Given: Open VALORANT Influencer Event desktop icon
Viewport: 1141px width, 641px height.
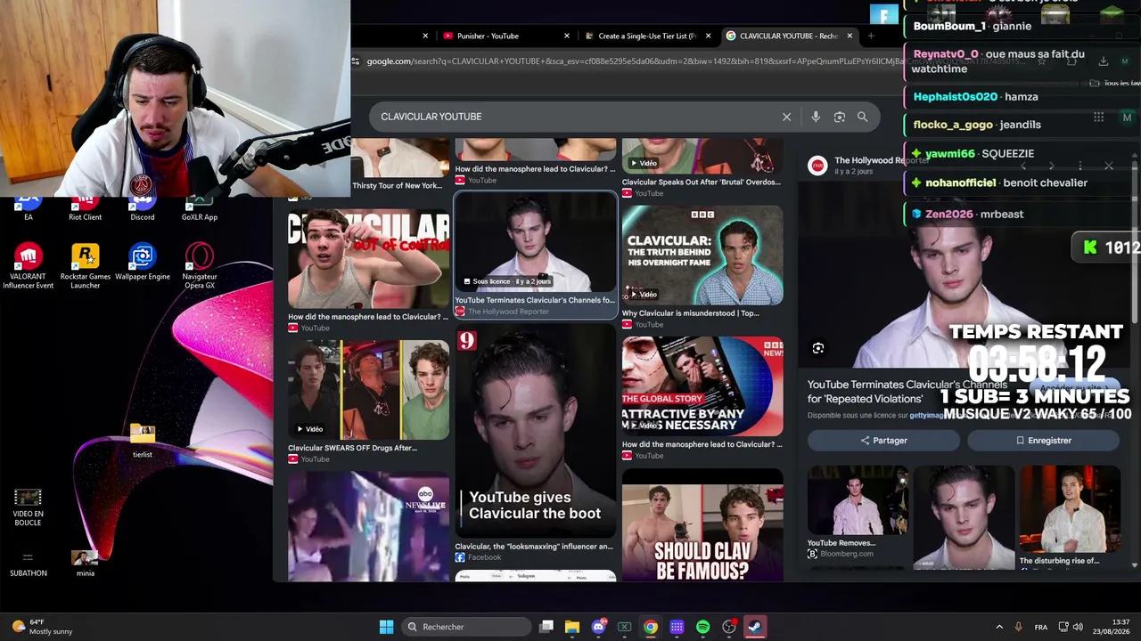Looking at the screenshot, I should pos(28,266).
